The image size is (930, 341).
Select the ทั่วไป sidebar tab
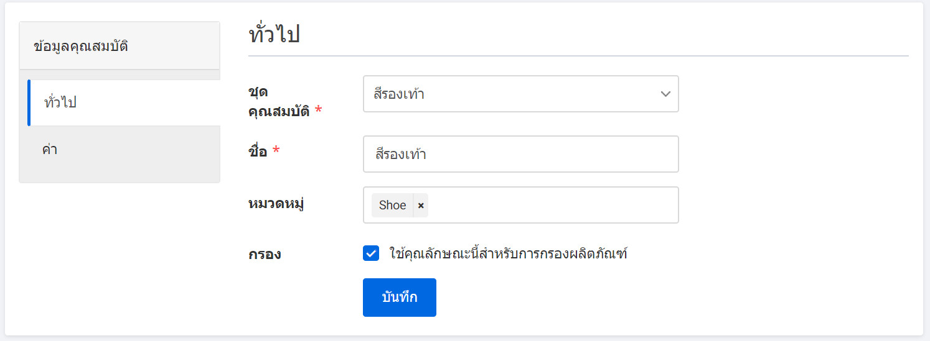coord(124,103)
